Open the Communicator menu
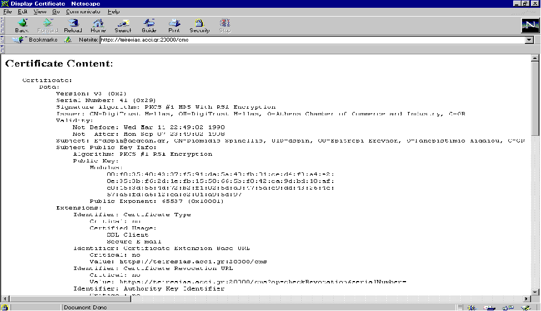The width and height of the screenshot is (541, 311). [83, 12]
